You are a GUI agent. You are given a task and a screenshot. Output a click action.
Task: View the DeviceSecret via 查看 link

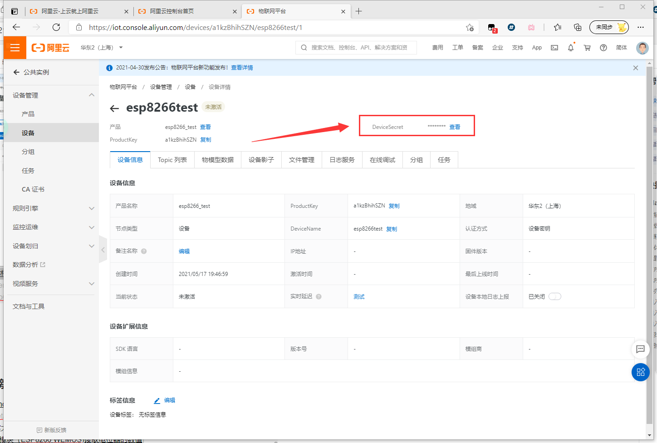click(x=455, y=127)
